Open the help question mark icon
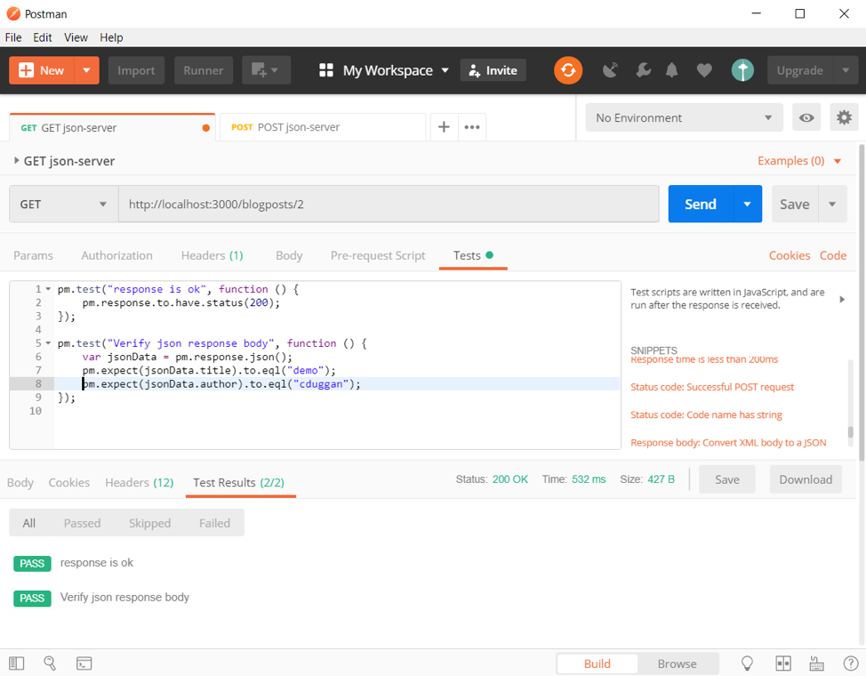The width and height of the screenshot is (866, 676). coord(851,664)
